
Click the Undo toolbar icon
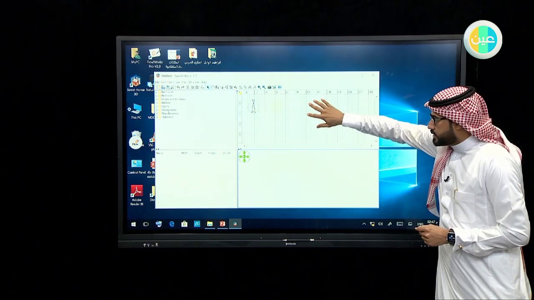178,87
